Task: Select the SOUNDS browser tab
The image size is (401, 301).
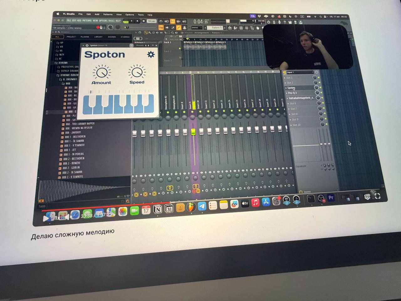Action: [112, 37]
